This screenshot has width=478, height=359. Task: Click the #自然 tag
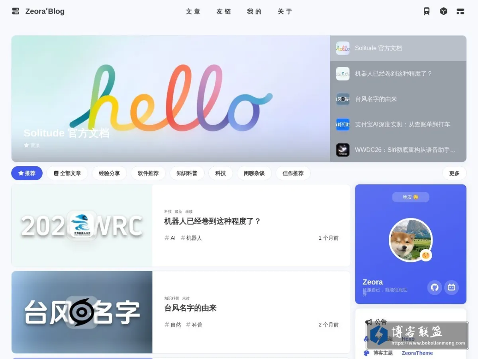coord(173,325)
